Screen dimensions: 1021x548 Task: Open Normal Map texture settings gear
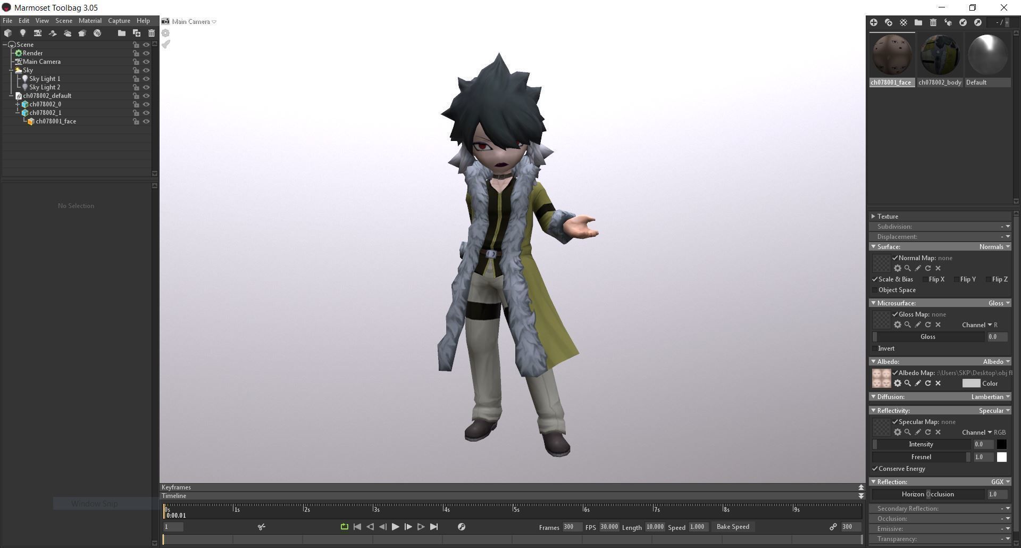click(x=898, y=268)
